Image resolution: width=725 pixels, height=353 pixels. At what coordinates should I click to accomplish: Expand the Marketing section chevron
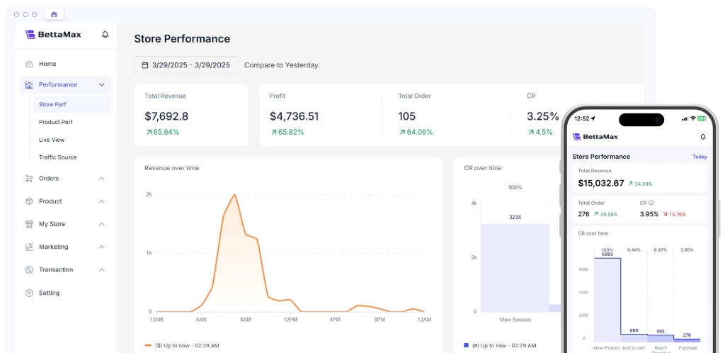click(x=101, y=247)
